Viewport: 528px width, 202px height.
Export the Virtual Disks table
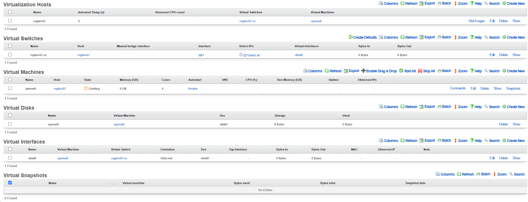427,107
